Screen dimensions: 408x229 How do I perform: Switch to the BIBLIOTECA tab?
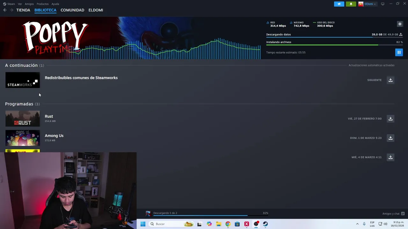tap(45, 10)
